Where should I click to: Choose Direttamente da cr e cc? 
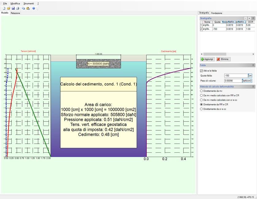point(202,109)
